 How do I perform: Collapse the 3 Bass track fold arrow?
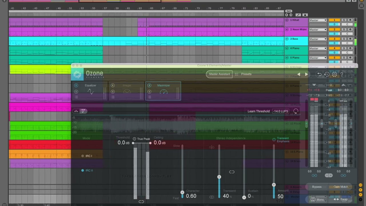(287, 39)
